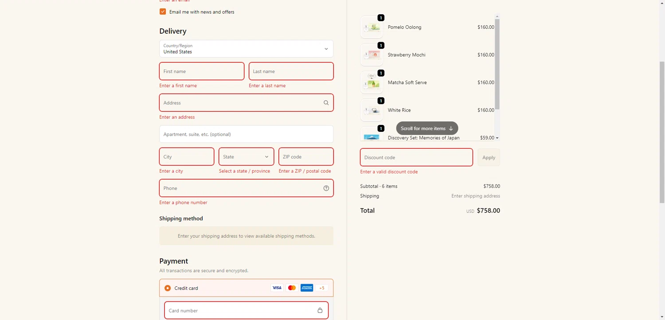
Task: Click the City field
Action: [x=187, y=157]
